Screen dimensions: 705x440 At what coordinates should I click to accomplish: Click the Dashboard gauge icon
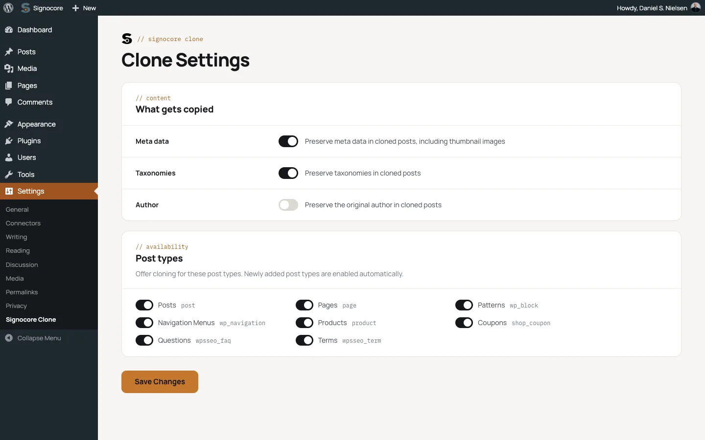pos(9,30)
